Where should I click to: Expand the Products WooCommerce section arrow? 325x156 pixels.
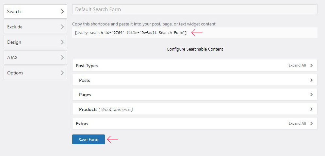pos(311,109)
